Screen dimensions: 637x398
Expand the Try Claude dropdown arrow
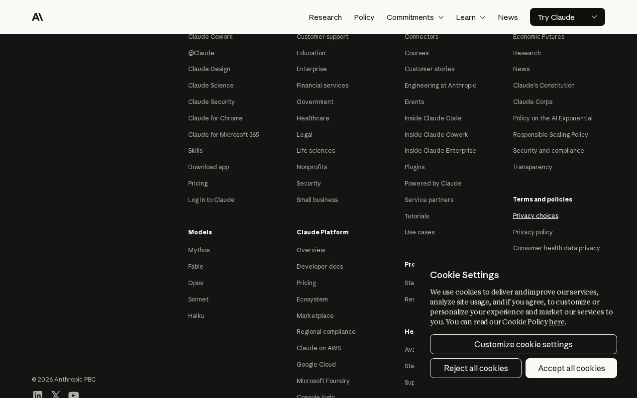[x=594, y=17]
